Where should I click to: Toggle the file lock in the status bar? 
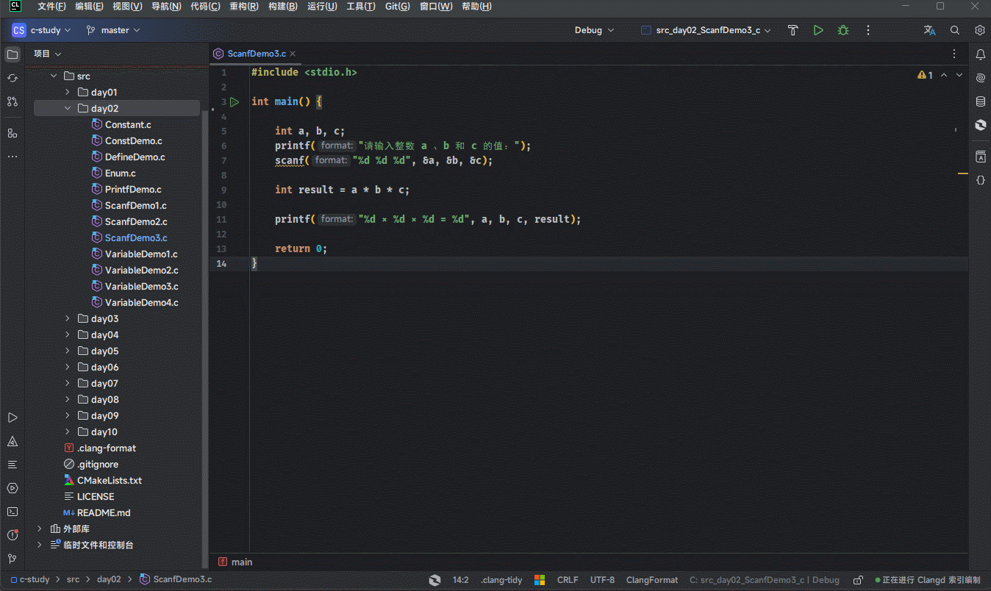tap(857, 580)
